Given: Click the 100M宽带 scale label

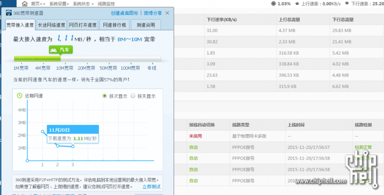Looking at the screenshot, I should tap(130, 68).
